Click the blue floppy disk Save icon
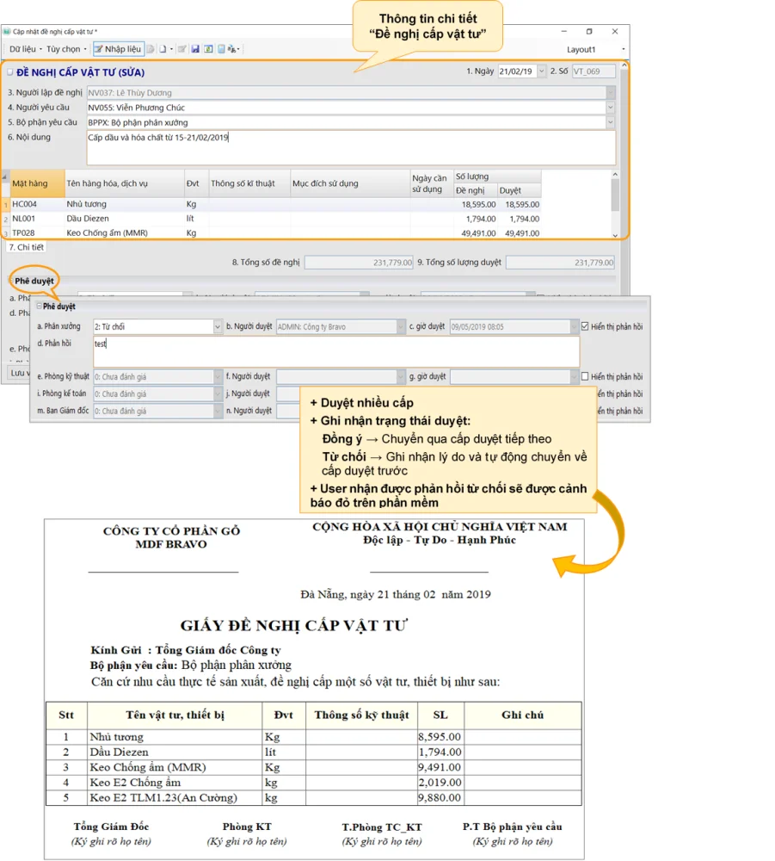The image size is (775, 861). click(x=195, y=49)
